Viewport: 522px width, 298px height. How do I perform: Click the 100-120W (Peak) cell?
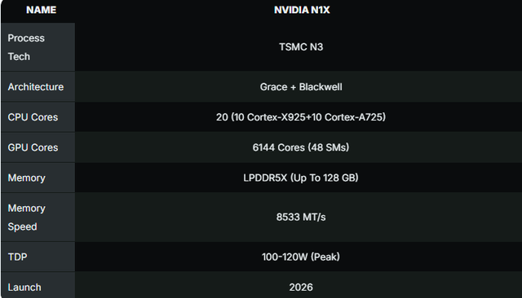(301, 256)
